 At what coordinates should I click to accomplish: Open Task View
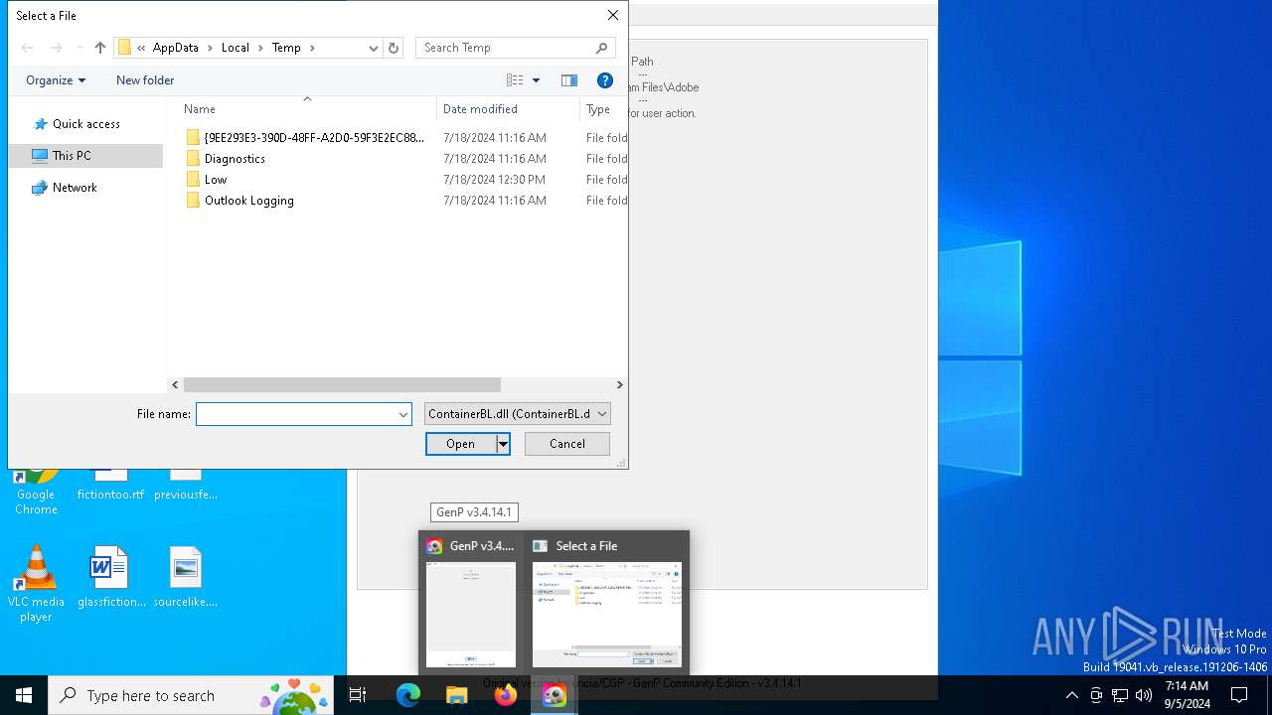[358, 695]
